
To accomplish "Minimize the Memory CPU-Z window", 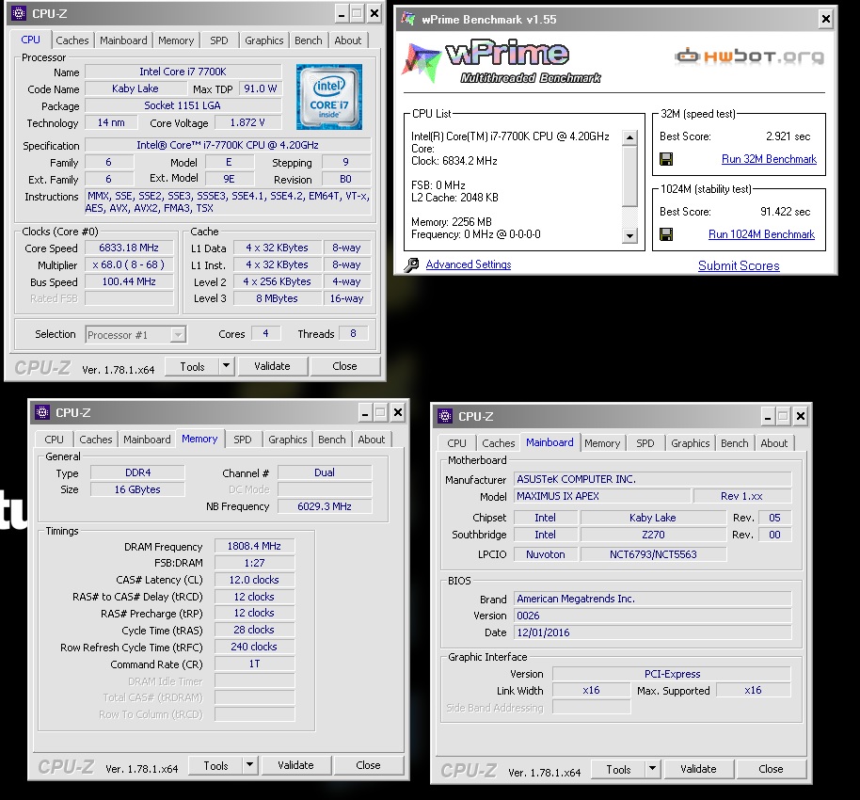I will click(x=365, y=412).
